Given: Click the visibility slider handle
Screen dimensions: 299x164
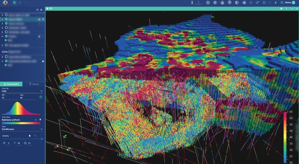Looking at the screenshot, I should pos(42,139).
